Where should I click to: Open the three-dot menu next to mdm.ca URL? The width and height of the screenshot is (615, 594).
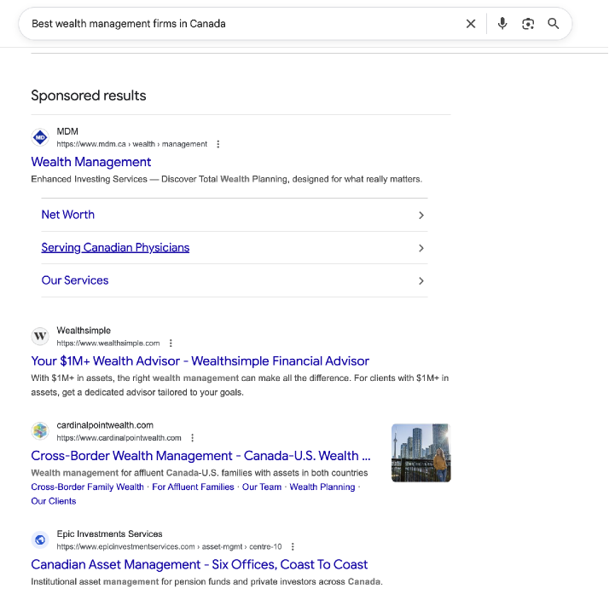[218, 144]
